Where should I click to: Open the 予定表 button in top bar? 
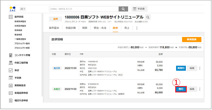[x=139, y=9]
